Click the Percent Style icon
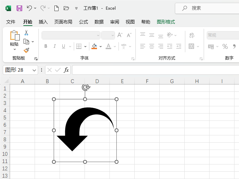The height and width of the screenshot is (179, 239). click(225, 46)
